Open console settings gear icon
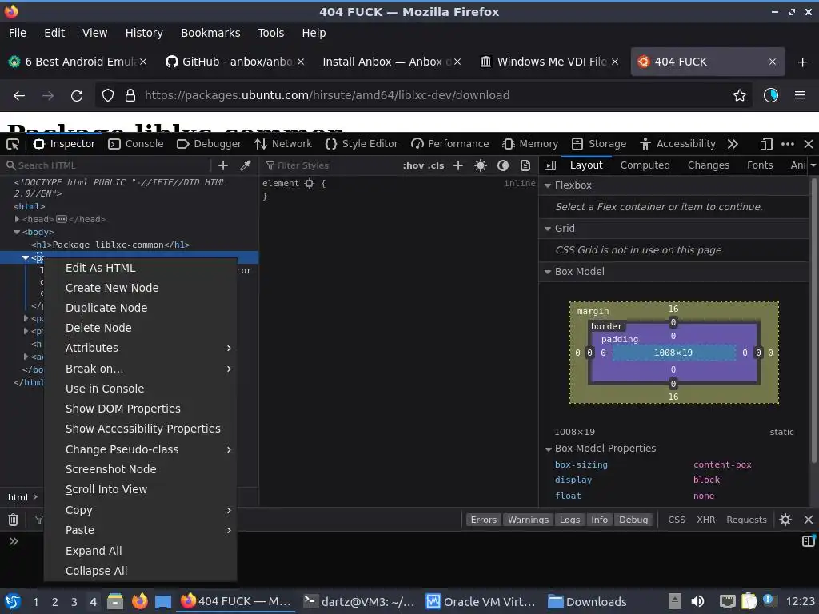 point(785,520)
